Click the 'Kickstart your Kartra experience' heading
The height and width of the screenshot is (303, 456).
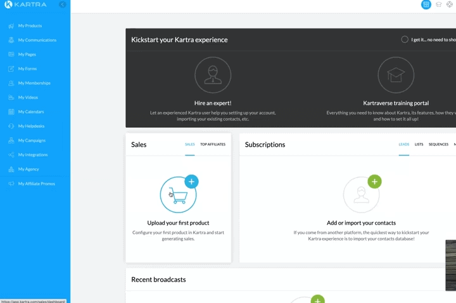pos(179,40)
